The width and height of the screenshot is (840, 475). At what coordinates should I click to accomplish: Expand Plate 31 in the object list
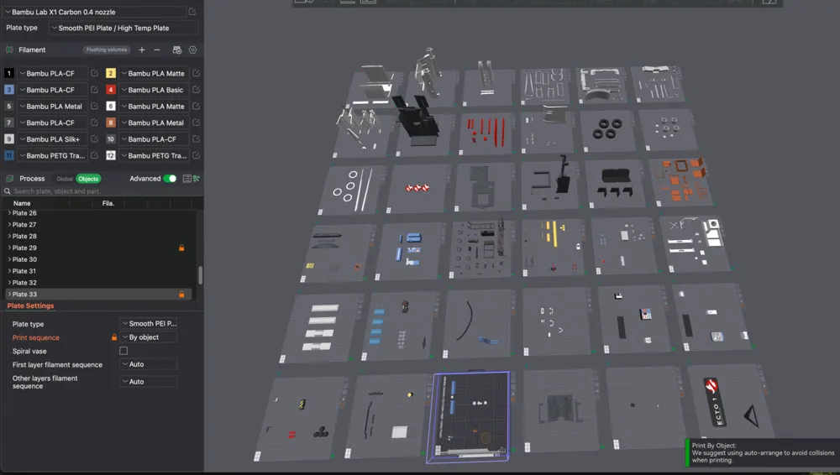coord(9,271)
